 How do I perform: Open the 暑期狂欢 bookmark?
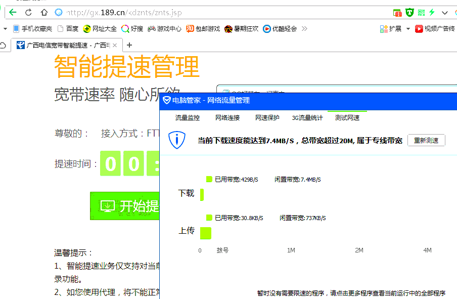pos(241,29)
